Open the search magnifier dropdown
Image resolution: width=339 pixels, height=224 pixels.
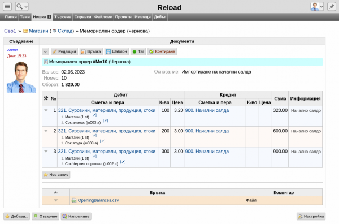pyautogui.click(x=22, y=6)
